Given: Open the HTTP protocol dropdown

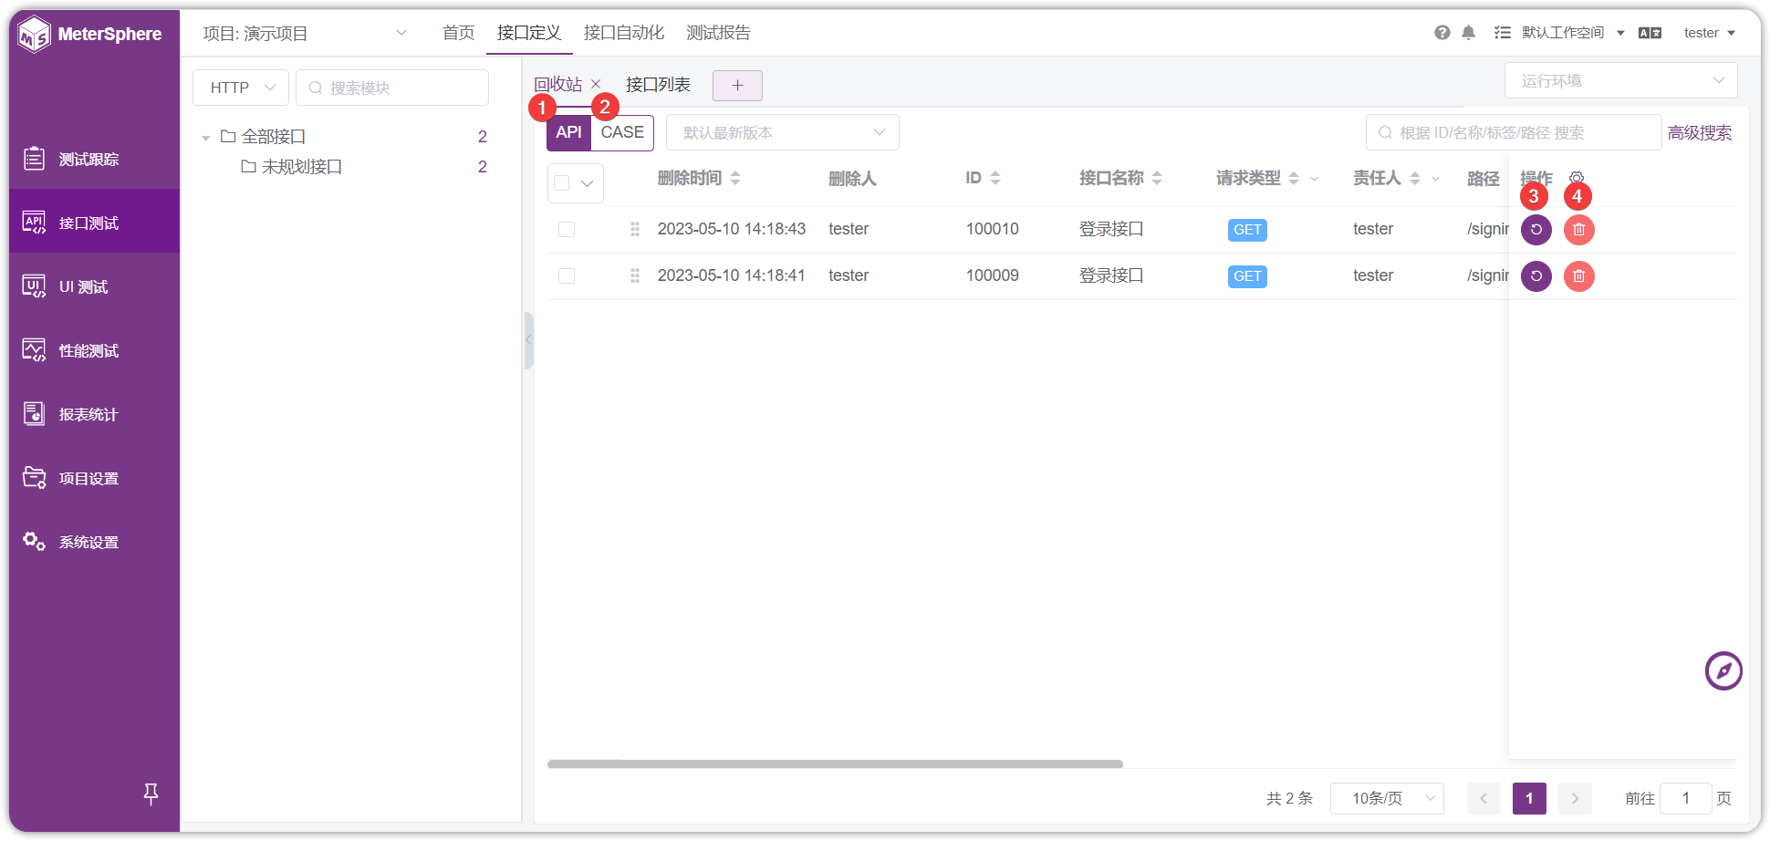Looking at the screenshot, I should pos(241,88).
